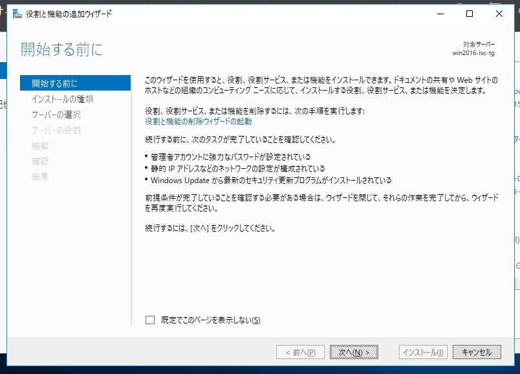
Task: Select インストールの種類 step in sidebar
Action: [63, 99]
